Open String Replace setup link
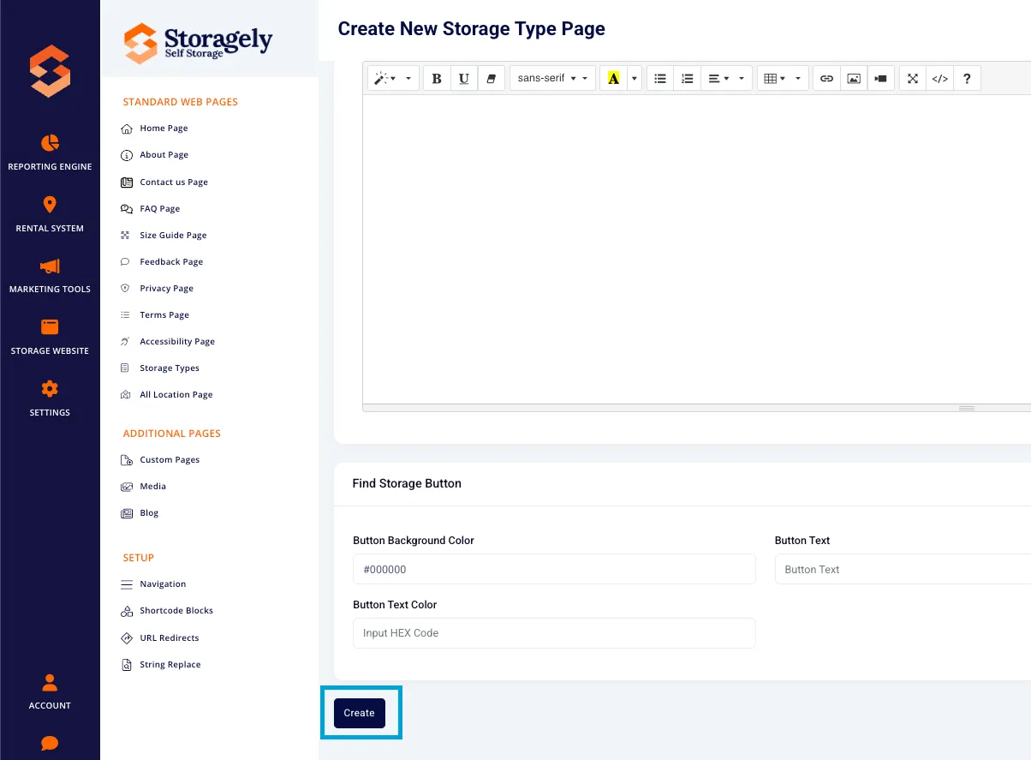This screenshot has height=760, width=1031. pyautogui.click(x=161, y=665)
